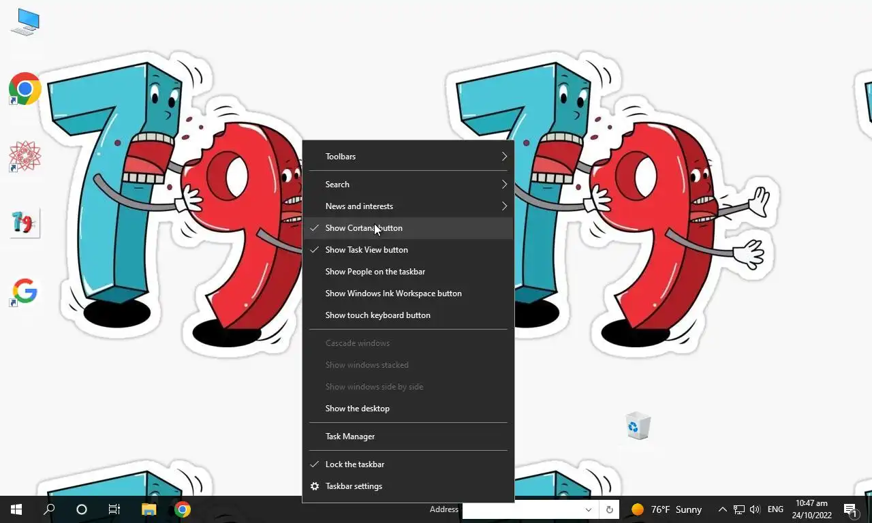The width and height of the screenshot is (872, 523).
Task: Uncheck Show Task View button
Action: pyautogui.click(x=408, y=250)
